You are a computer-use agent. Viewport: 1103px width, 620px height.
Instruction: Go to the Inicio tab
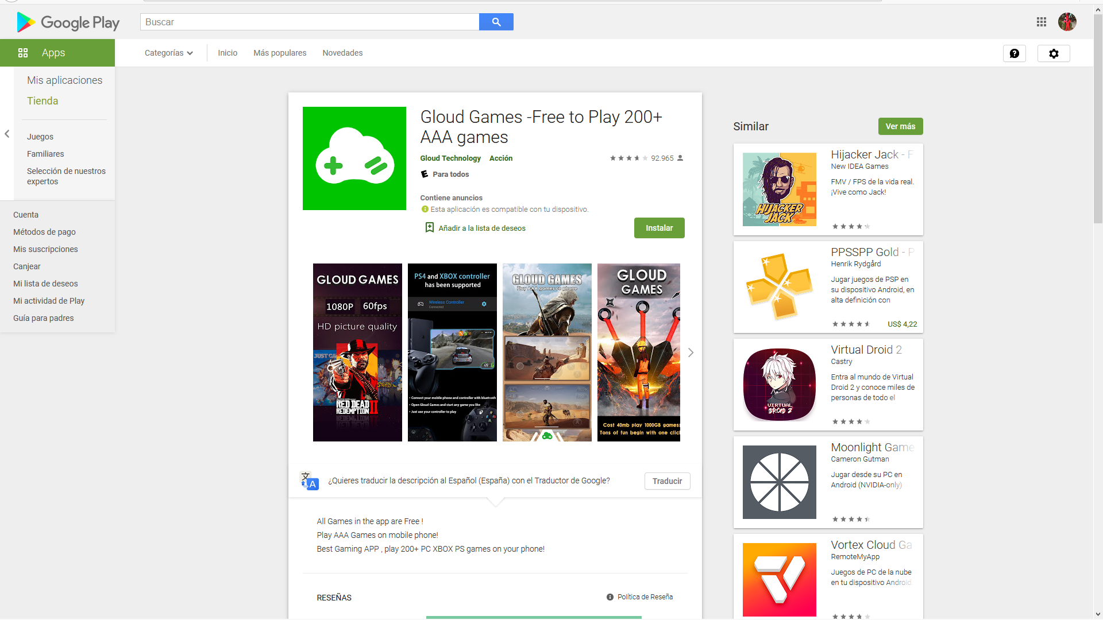[227, 53]
